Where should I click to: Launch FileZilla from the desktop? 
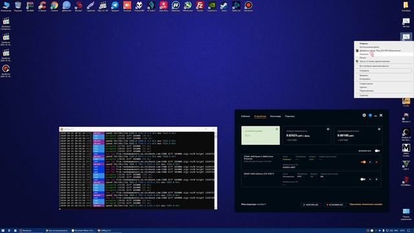click(x=200, y=6)
